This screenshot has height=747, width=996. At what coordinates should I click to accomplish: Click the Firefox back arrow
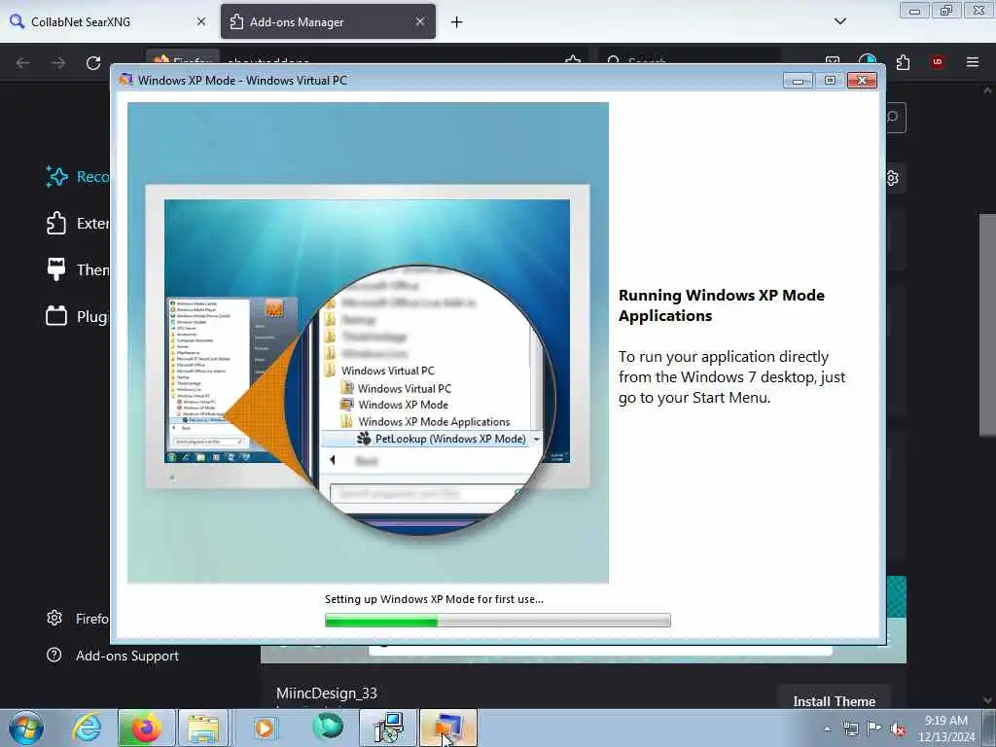tap(23, 62)
